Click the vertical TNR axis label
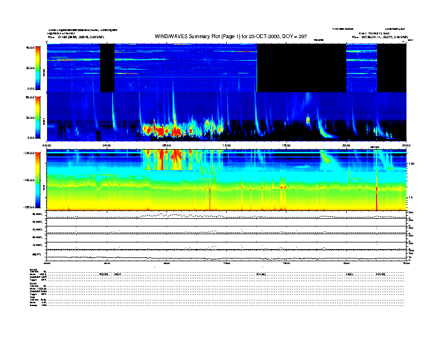 pyautogui.click(x=44, y=188)
